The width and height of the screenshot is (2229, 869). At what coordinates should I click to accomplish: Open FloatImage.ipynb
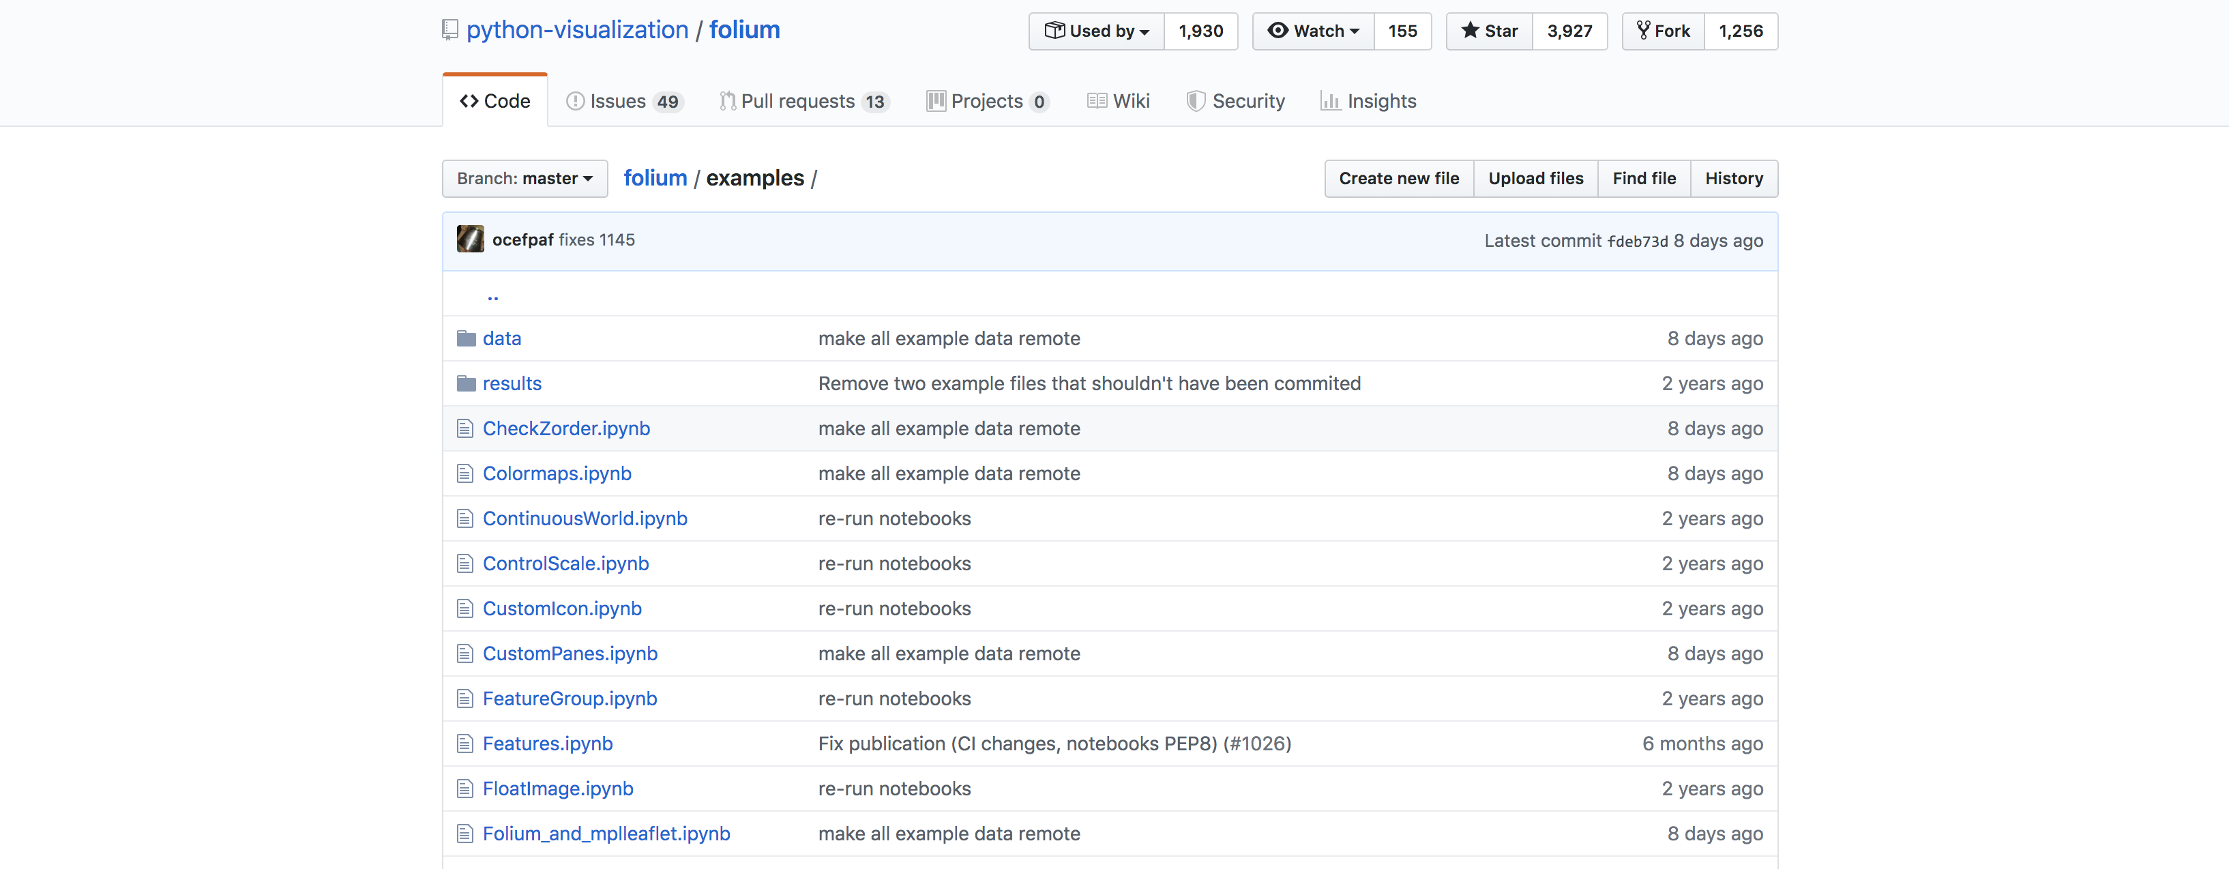coord(558,789)
